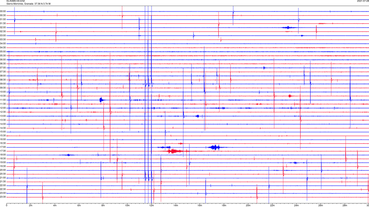
Task: Select the 03:00 trace time label
Action: pos(3,35)
